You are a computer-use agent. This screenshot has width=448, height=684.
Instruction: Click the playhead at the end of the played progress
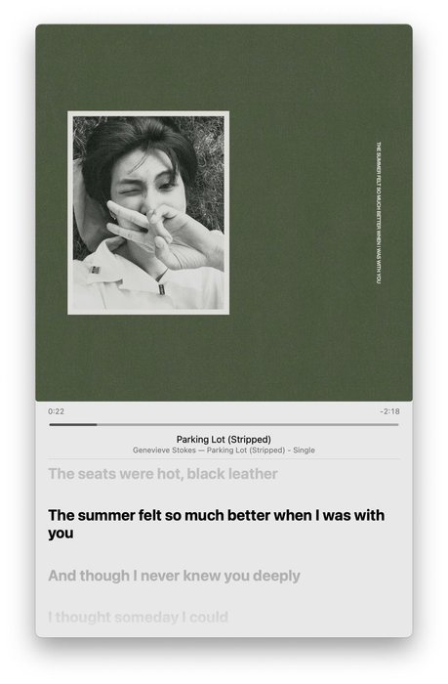(97, 424)
